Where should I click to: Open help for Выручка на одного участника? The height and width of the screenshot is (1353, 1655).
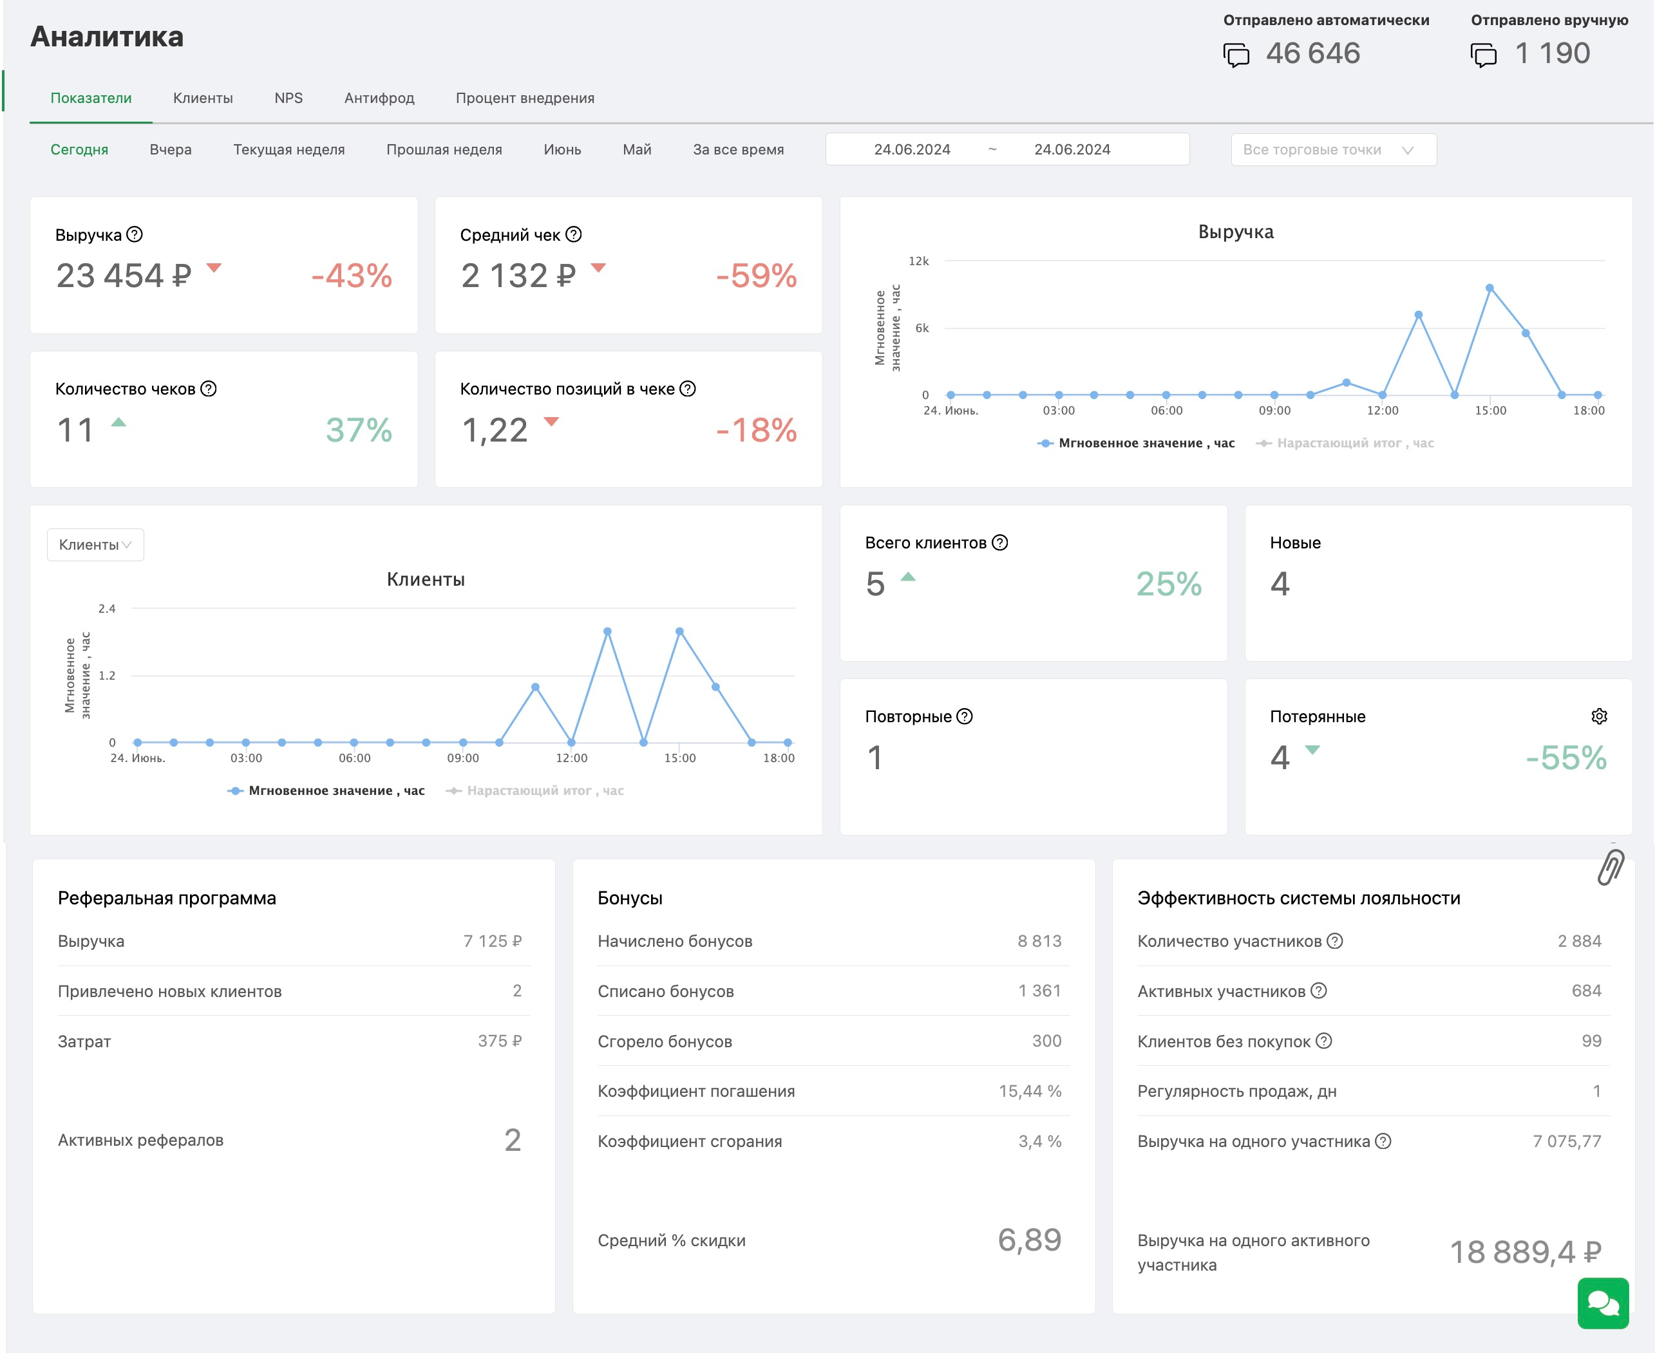1383,1141
